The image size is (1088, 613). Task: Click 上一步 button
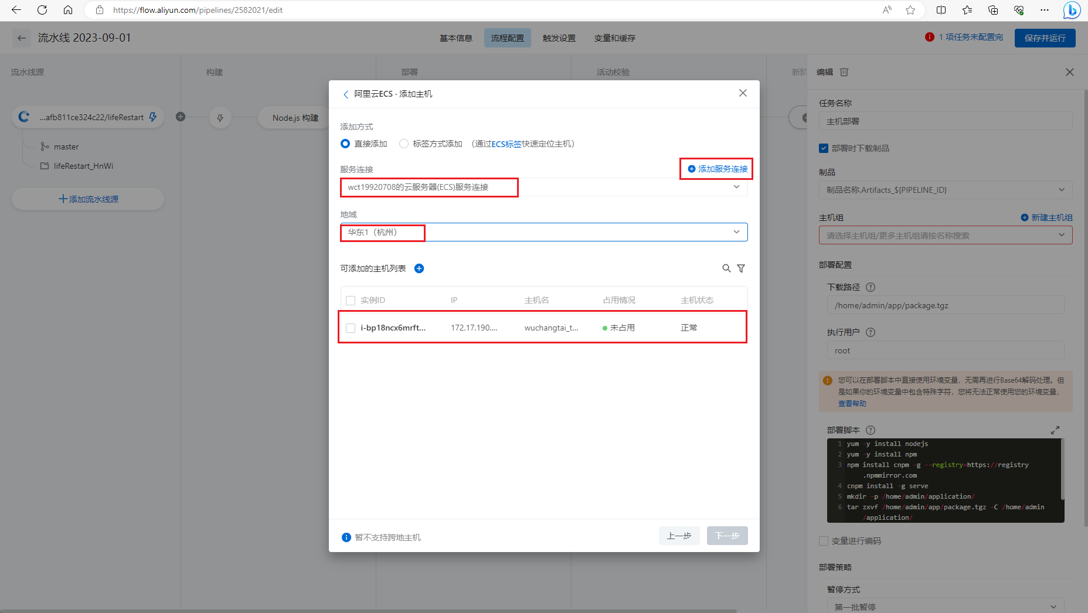[679, 536]
